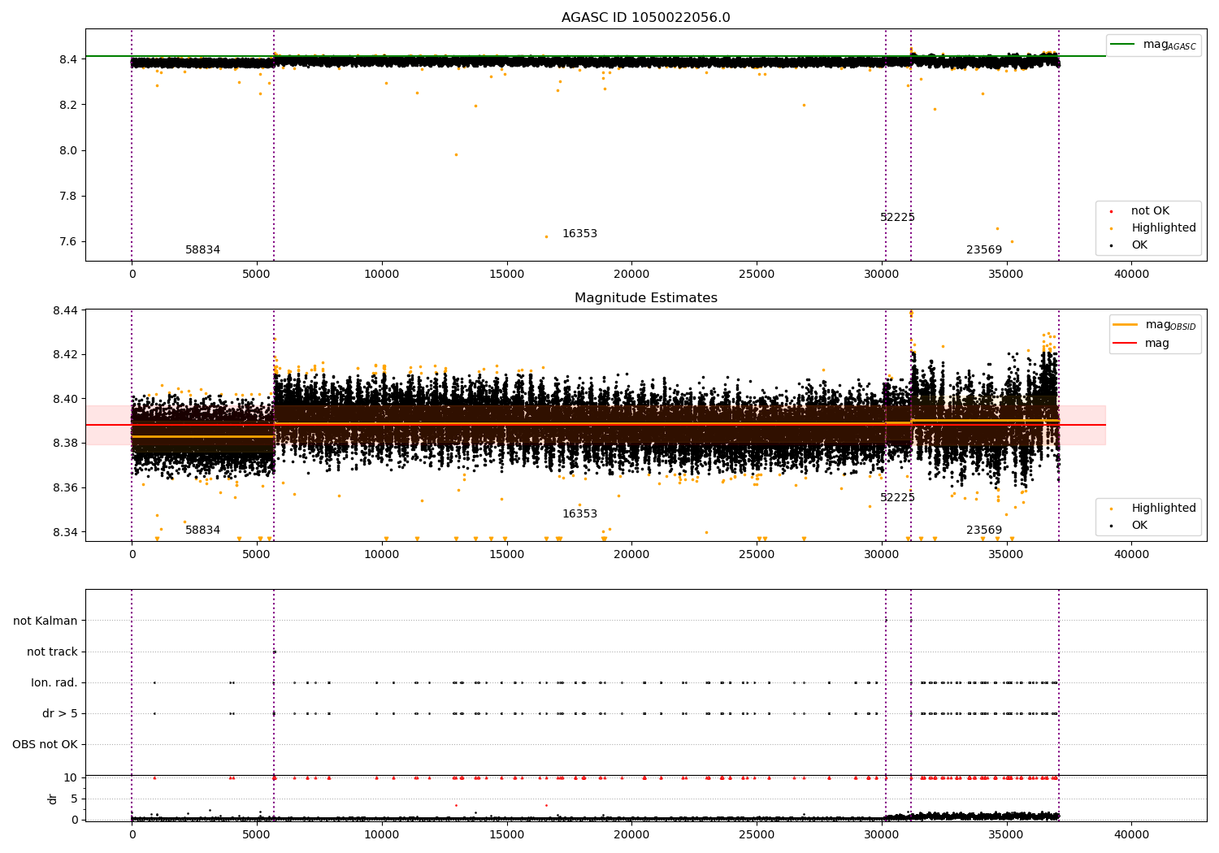Click x-axis tick '15000' under the bottom plot
Image resolution: width=1219 pixels, height=853 pixels.
click(507, 834)
